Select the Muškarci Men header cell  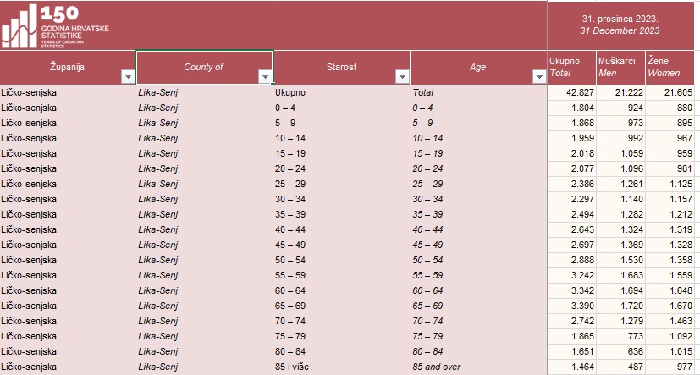pos(621,68)
